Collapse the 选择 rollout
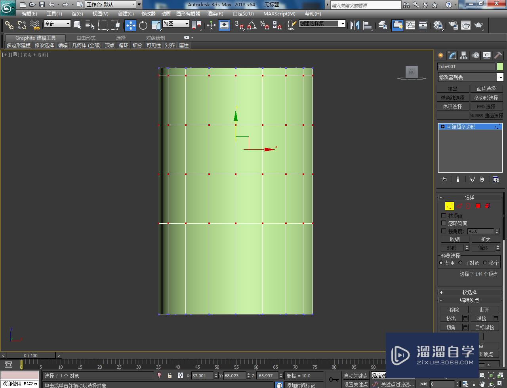The height and width of the screenshot is (388, 507). point(469,197)
